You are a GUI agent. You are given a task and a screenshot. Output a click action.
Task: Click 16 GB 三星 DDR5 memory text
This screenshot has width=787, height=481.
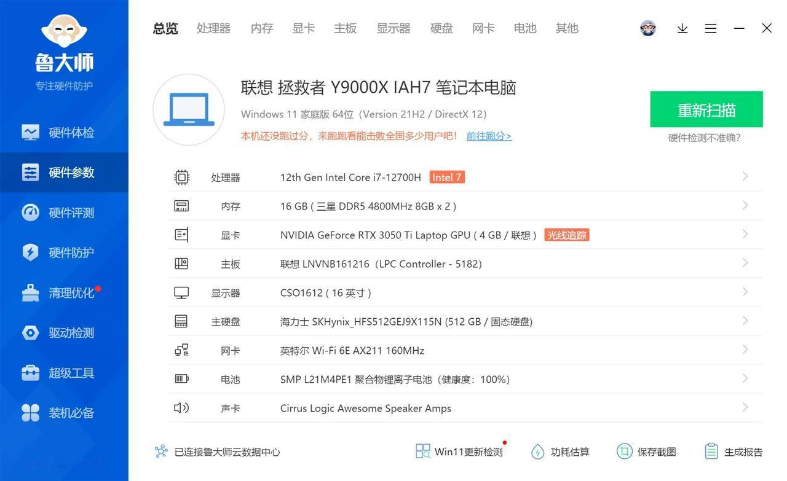click(x=368, y=206)
